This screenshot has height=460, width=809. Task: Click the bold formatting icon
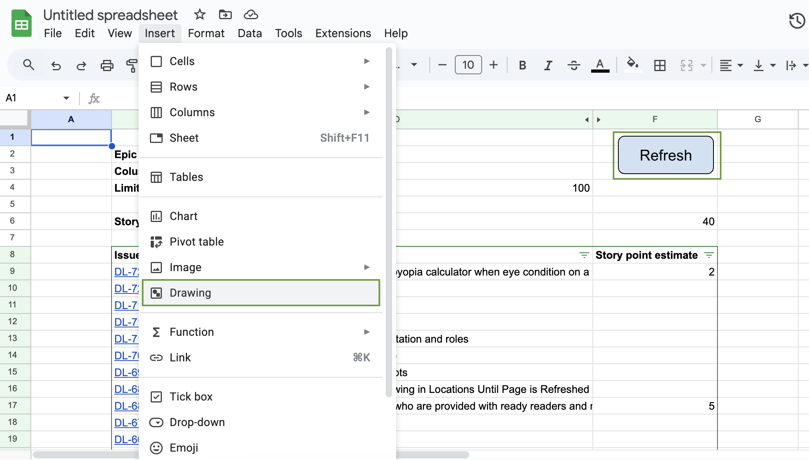pyautogui.click(x=522, y=65)
